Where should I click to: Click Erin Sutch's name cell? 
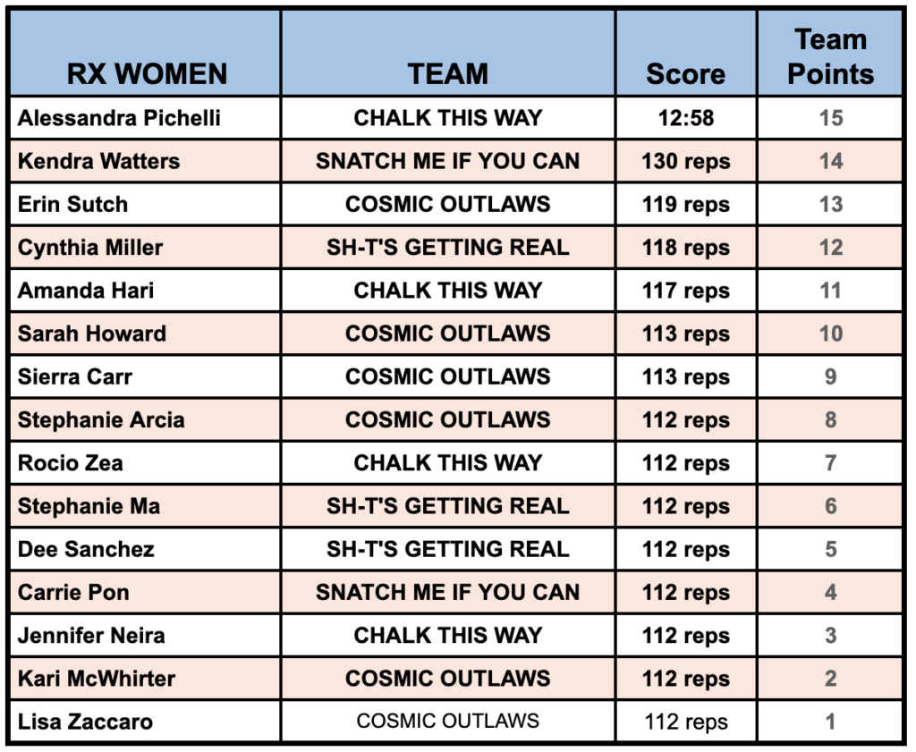73,204
